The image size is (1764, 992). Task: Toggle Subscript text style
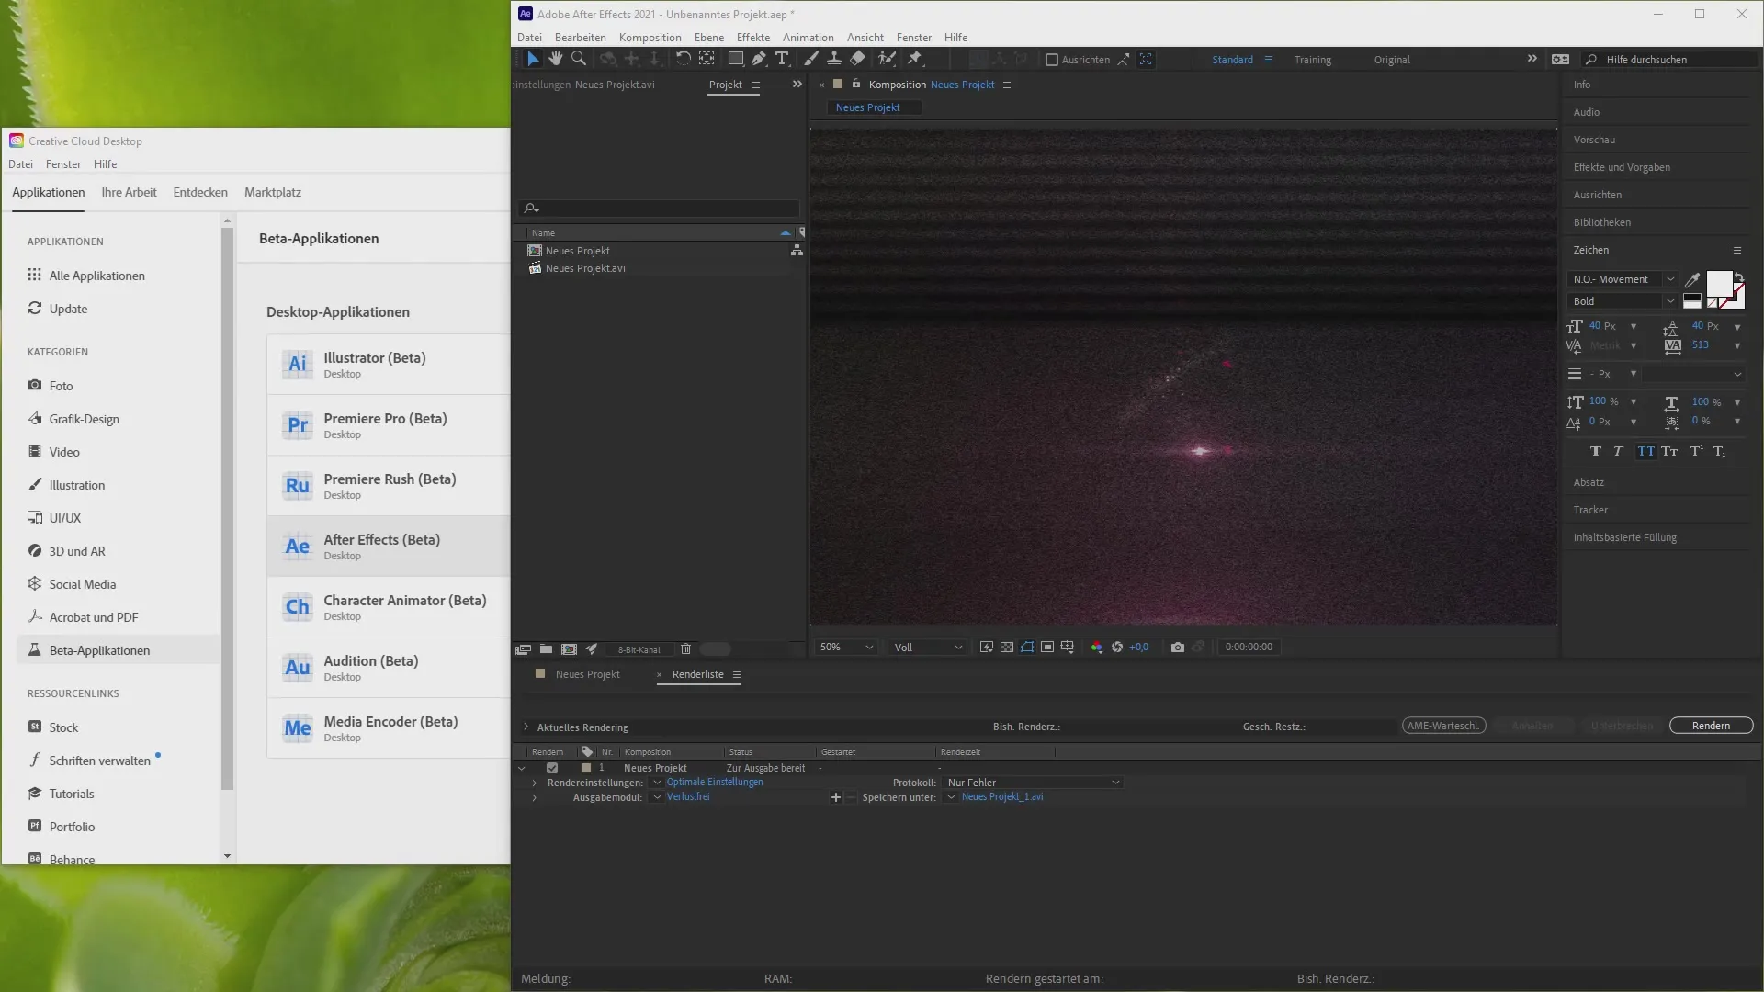1719,451
